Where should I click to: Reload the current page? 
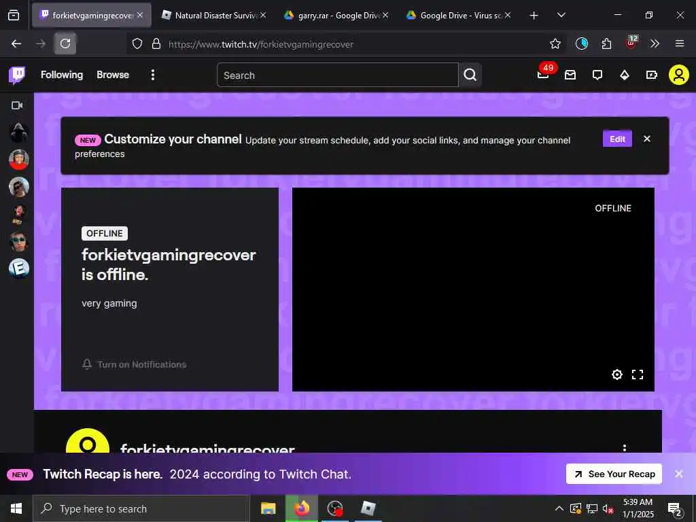coord(65,43)
